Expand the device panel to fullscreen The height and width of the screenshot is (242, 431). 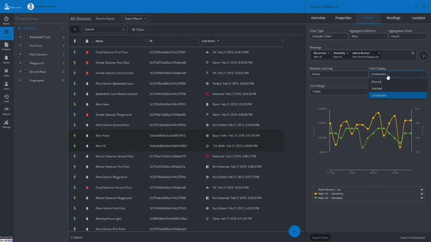click(x=416, y=7)
